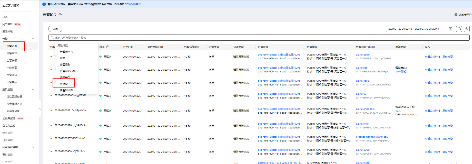Click help icon next to 告警记录 title
Screen dimensions: 472x164
60,15
